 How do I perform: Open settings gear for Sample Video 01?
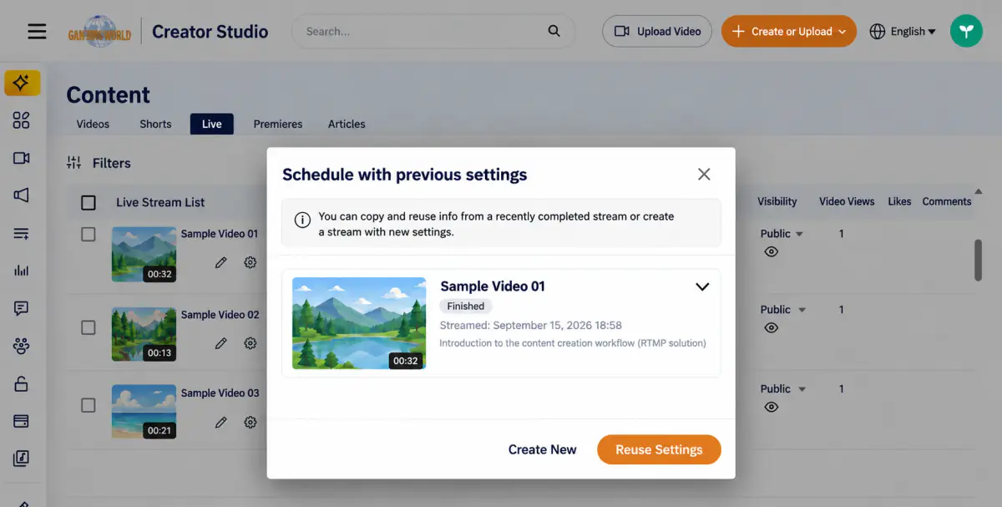(250, 262)
